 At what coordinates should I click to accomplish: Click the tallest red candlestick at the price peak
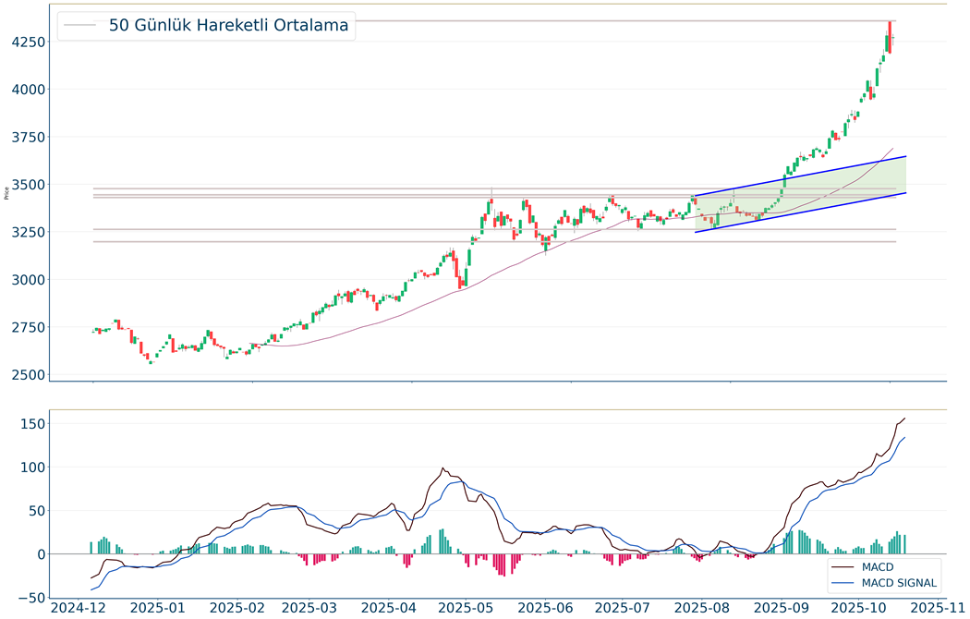pos(889,37)
